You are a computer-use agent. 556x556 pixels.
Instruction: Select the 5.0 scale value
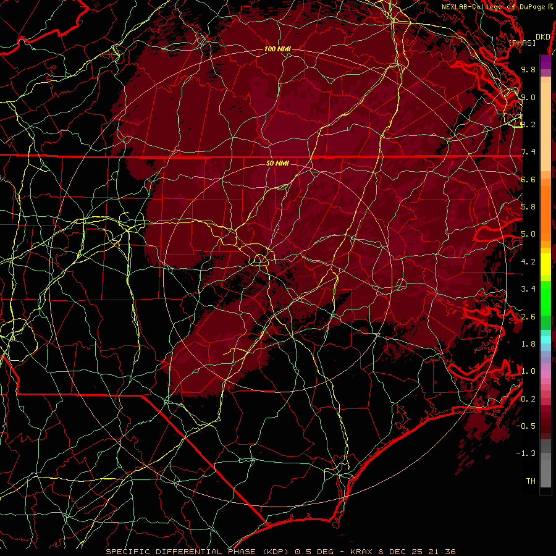click(528, 234)
